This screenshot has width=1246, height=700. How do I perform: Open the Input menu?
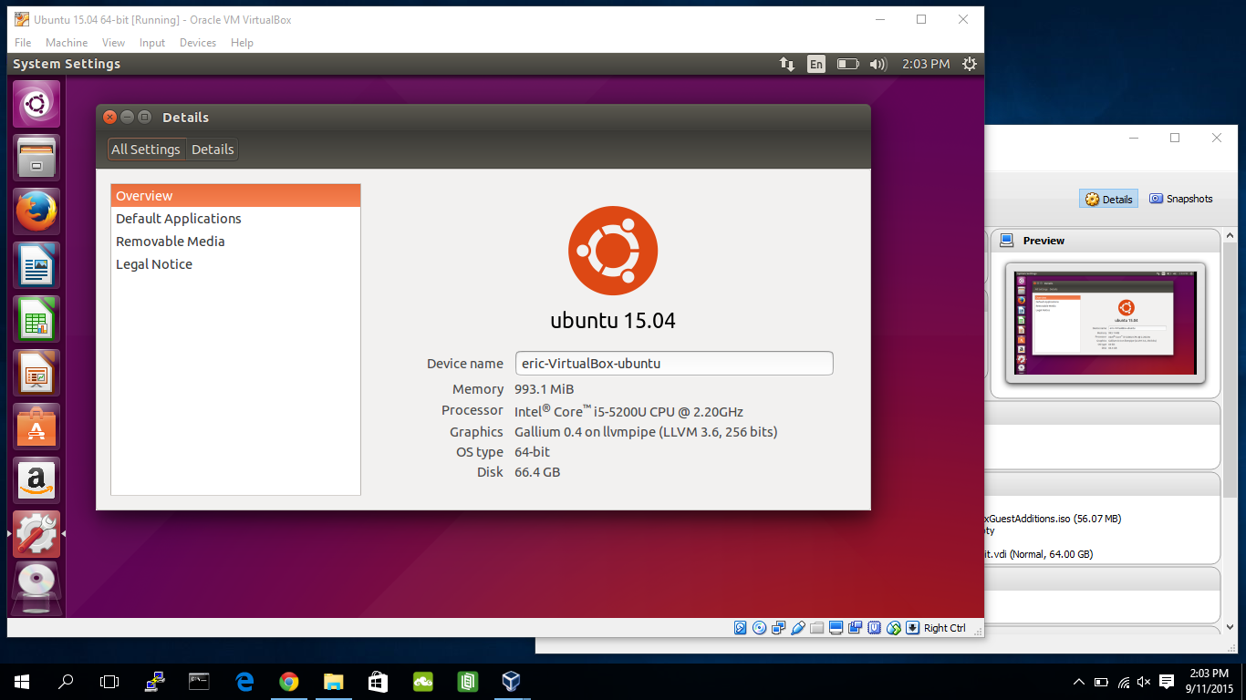click(152, 43)
